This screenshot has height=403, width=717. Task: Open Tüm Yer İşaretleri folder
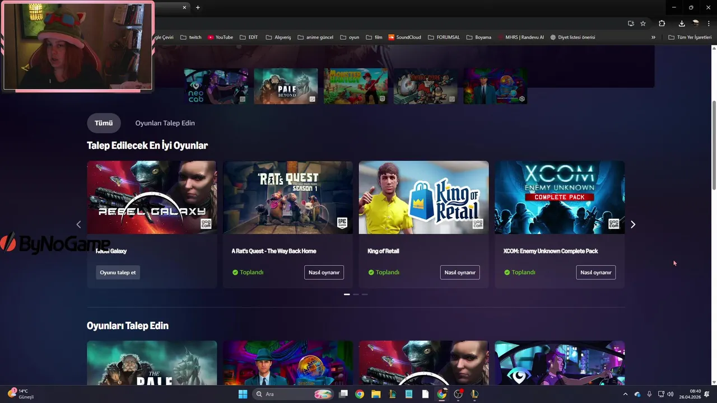click(690, 38)
